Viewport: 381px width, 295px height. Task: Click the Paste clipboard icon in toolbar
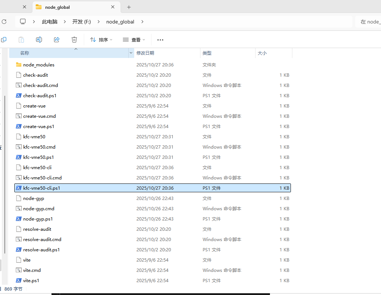(21, 40)
